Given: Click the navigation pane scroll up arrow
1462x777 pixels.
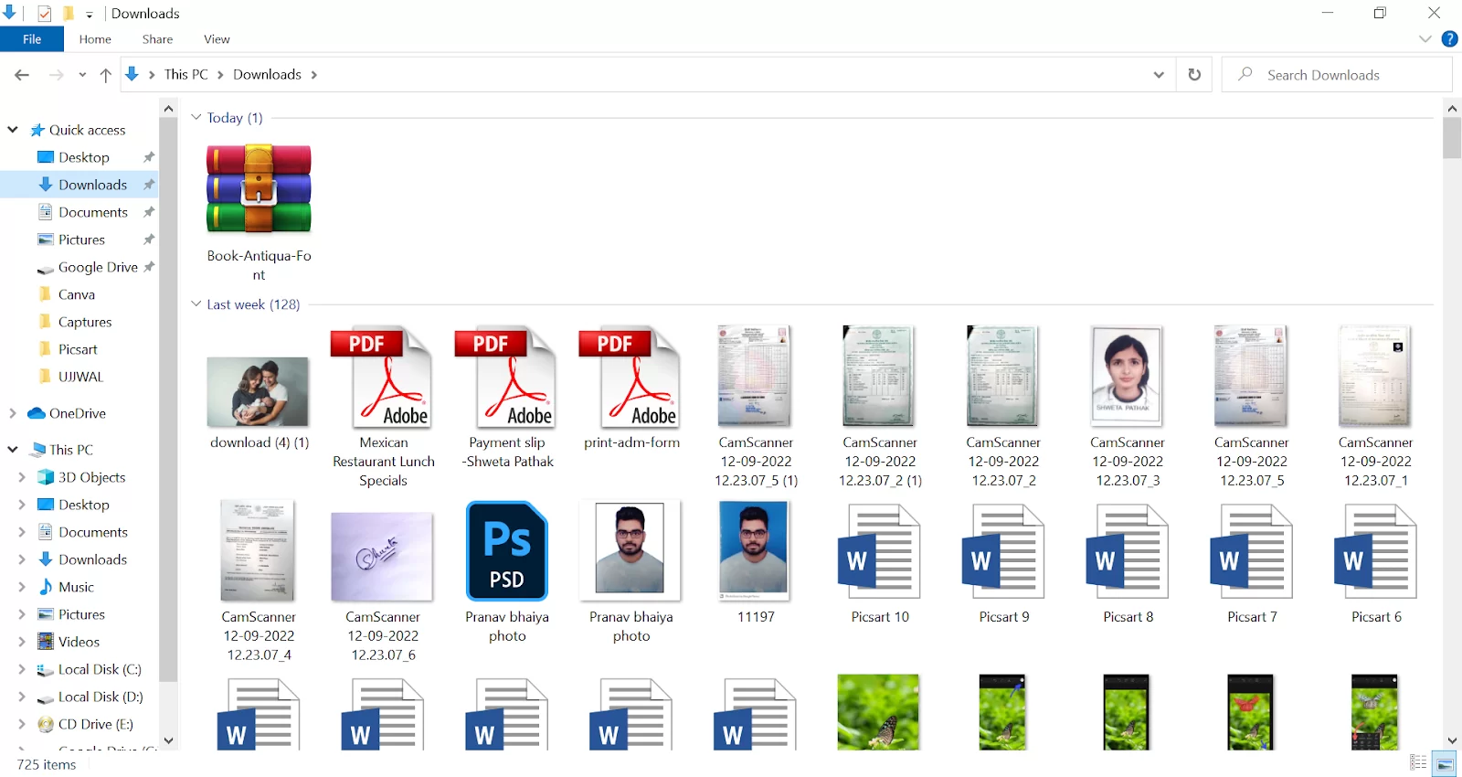Looking at the screenshot, I should [168, 109].
